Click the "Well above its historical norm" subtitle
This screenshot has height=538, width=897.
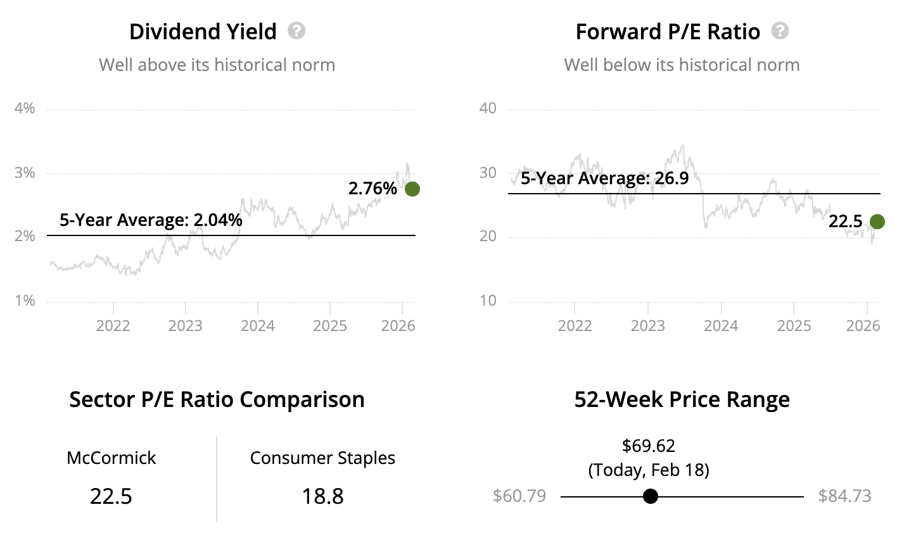click(217, 65)
